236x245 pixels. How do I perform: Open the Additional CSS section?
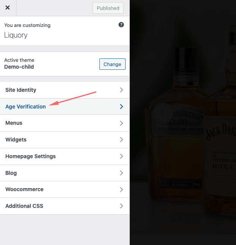pyautogui.click(x=24, y=206)
